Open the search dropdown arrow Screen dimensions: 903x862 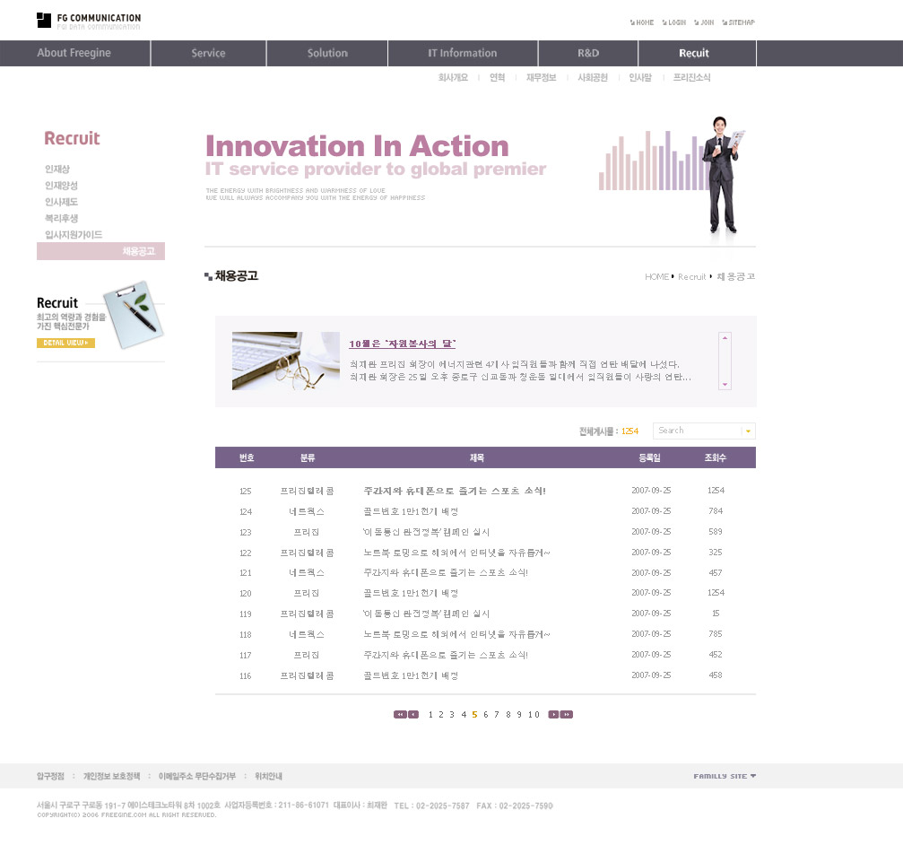coord(748,431)
